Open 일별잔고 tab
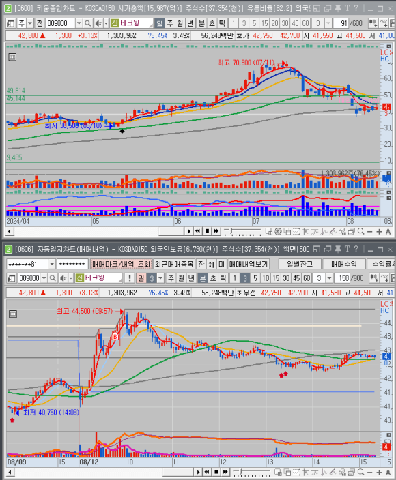This screenshot has height=480, width=396. click(x=300, y=264)
